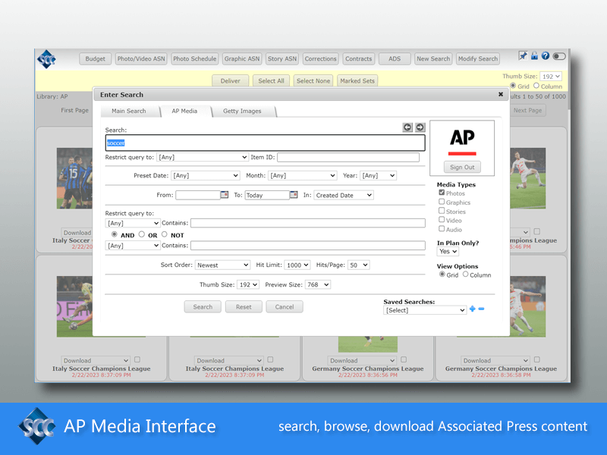The image size is (607, 455).
Task: Click the Cancel button
Action: pos(285,307)
